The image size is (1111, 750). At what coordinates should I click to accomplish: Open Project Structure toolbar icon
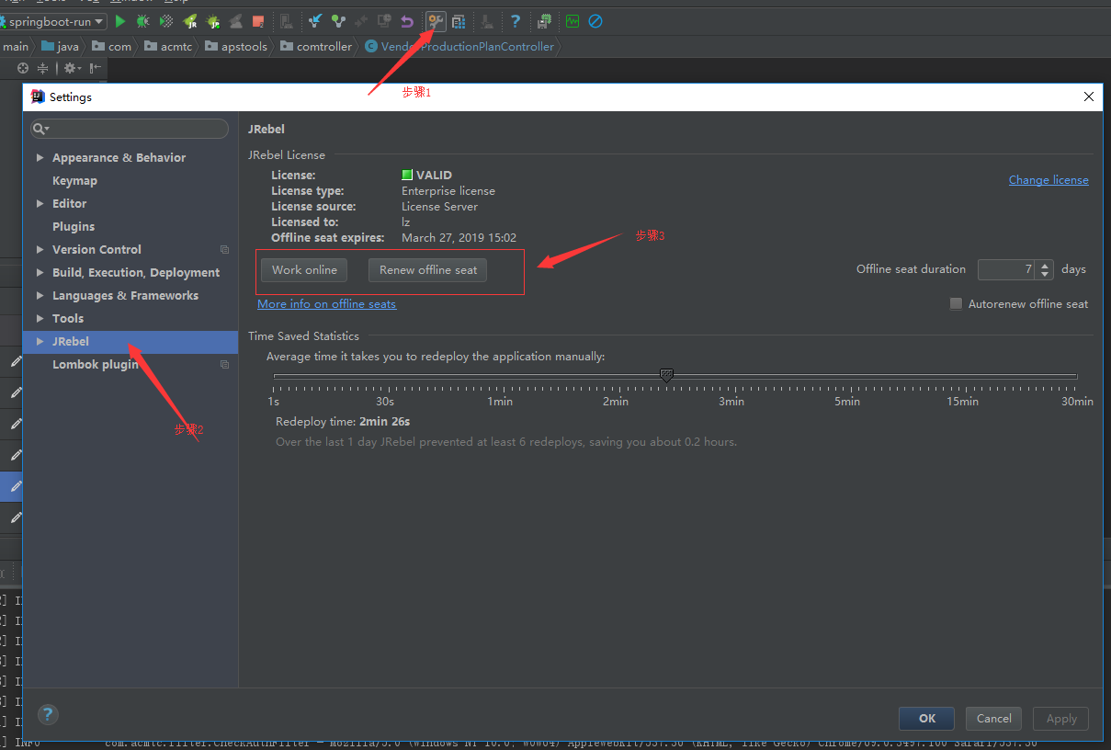tap(459, 20)
